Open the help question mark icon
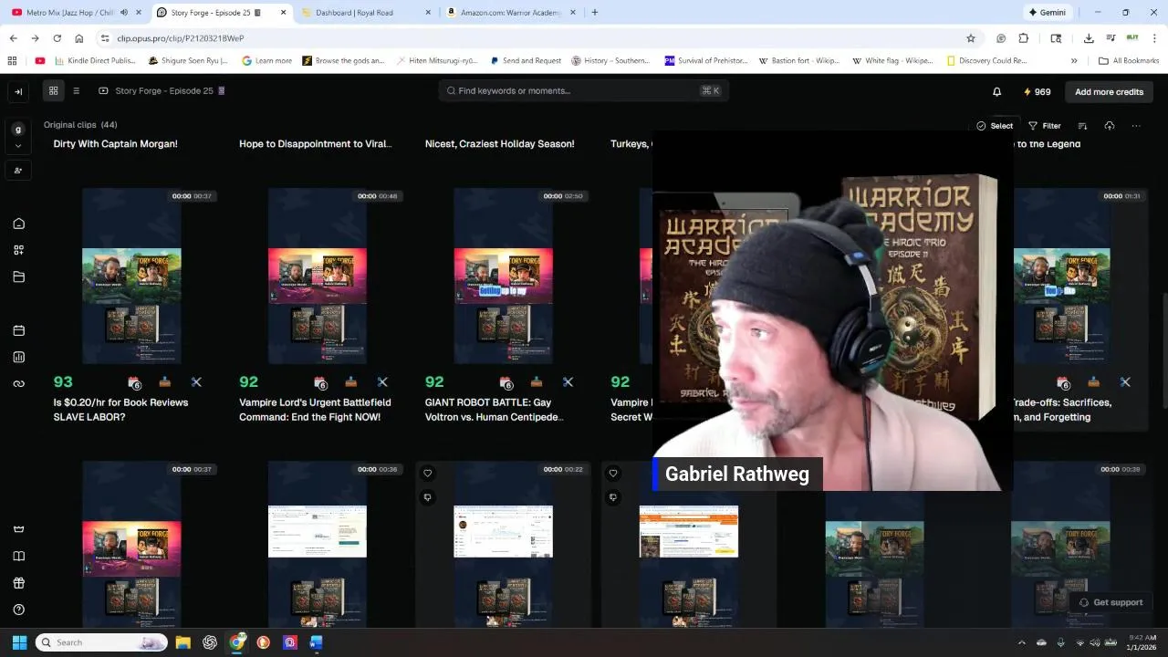Screen dimensions: 1168x657 coord(18,610)
